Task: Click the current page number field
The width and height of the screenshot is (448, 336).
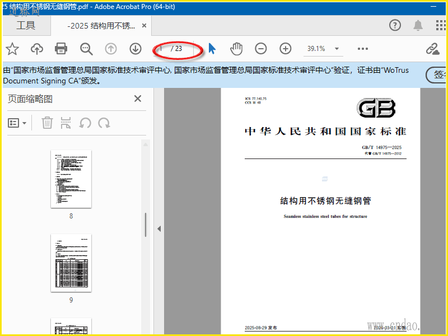Action: tap(161, 49)
